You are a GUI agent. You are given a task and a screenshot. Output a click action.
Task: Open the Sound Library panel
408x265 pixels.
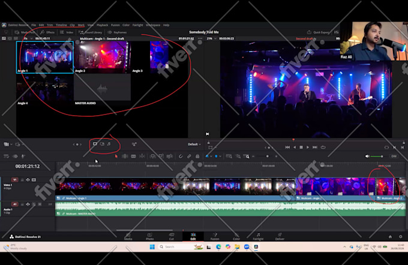coord(90,32)
